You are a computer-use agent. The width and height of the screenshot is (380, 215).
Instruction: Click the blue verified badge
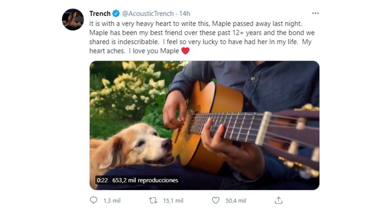tap(116, 14)
